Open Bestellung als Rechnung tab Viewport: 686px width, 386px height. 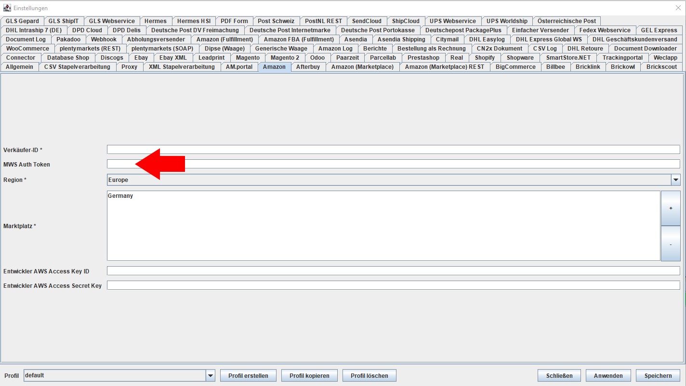(x=432, y=48)
